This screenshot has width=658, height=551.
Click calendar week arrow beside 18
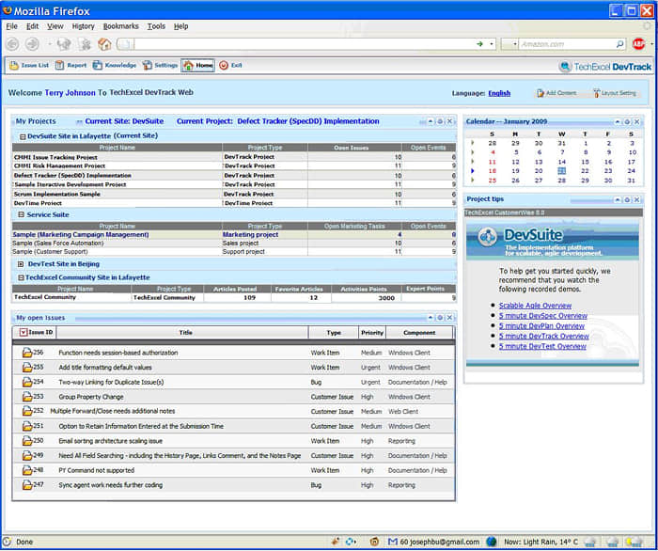pos(473,171)
